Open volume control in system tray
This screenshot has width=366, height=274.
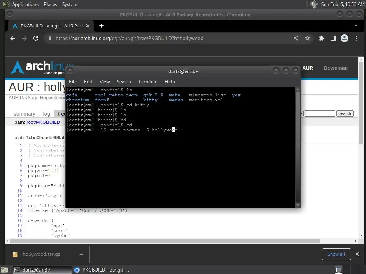coord(314,4)
